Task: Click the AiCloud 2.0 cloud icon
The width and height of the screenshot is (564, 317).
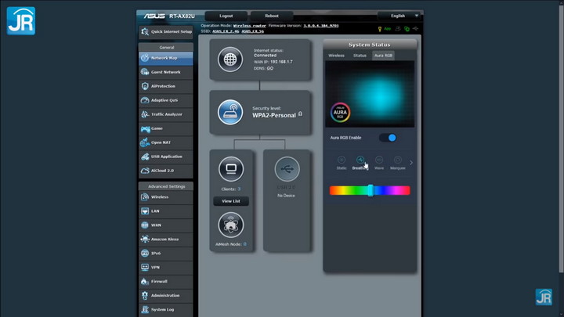Action: pos(145,171)
